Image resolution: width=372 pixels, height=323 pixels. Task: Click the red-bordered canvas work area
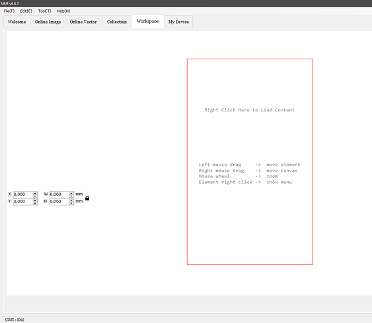pyautogui.click(x=250, y=161)
